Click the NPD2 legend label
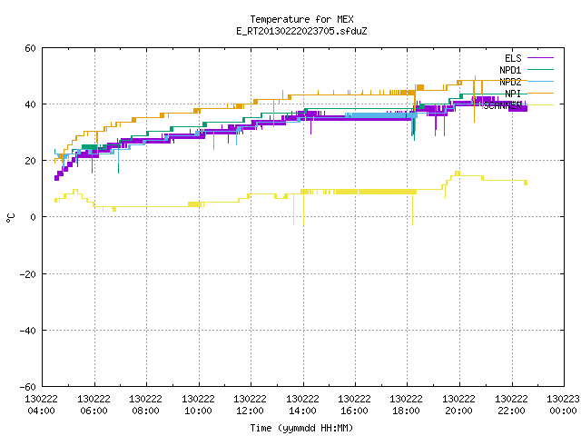581x436 pixels. point(510,82)
